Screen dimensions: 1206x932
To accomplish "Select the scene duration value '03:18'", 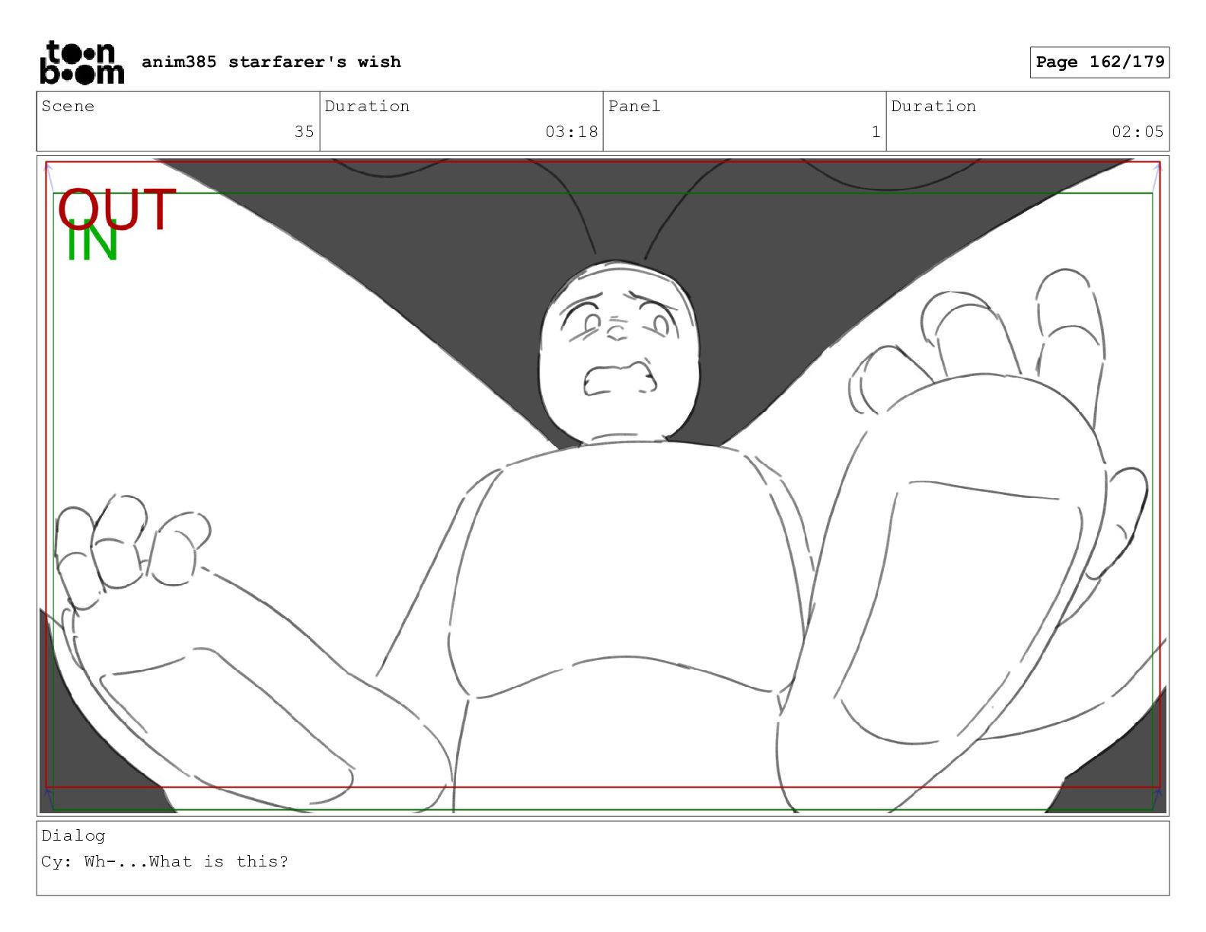I will pyautogui.click(x=571, y=132).
